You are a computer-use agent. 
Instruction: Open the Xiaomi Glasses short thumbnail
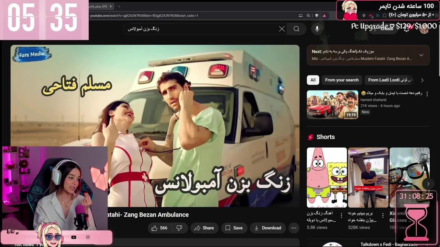point(409,177)
